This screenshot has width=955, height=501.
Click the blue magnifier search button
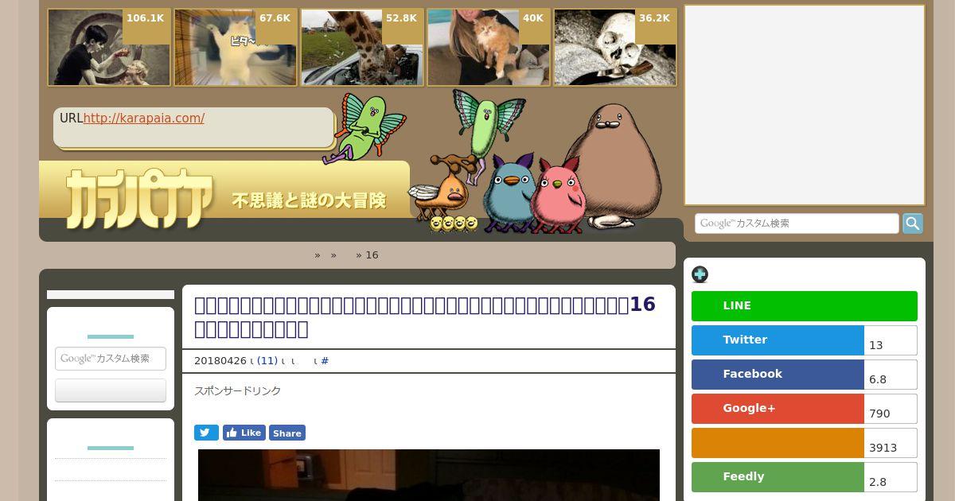[913, 223]
